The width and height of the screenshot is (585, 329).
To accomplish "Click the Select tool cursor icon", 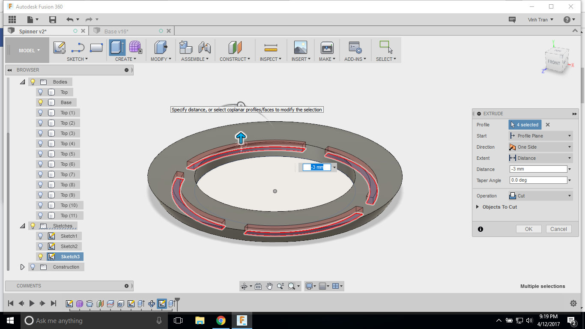I will click(386, 48).
